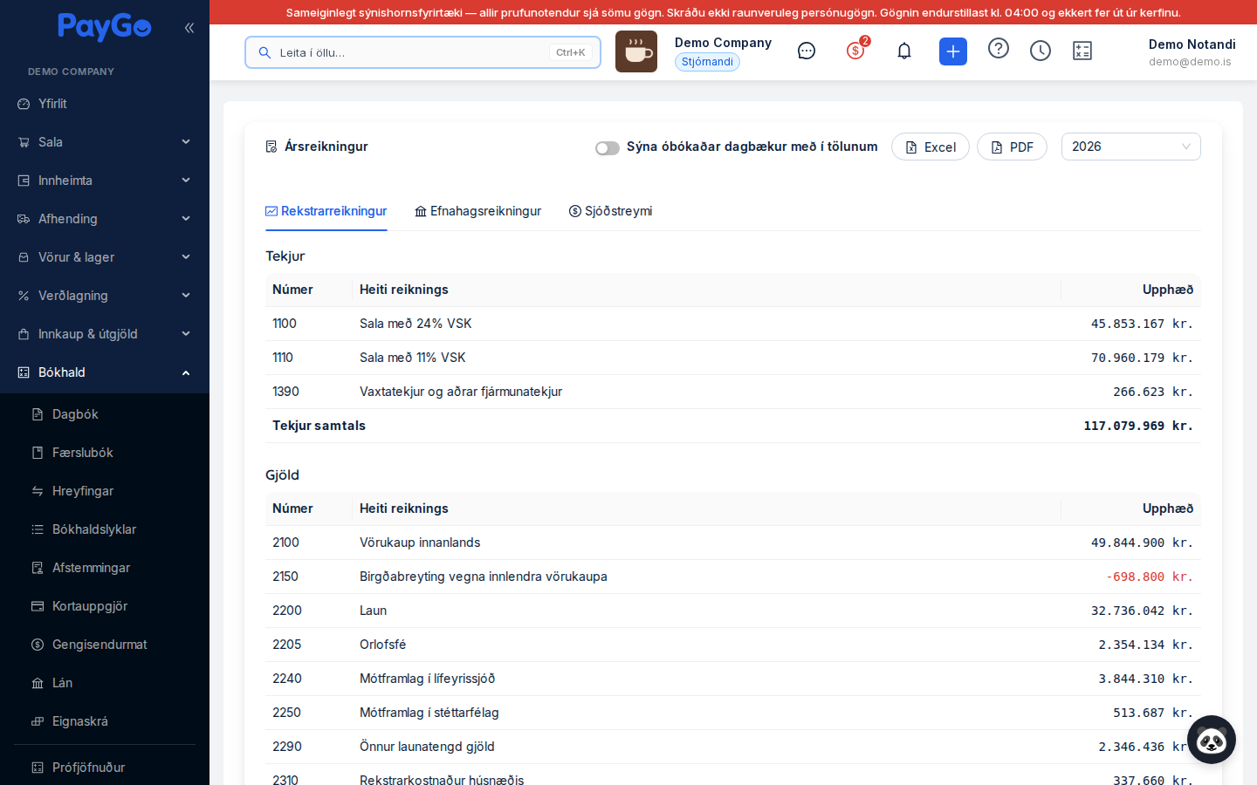Click the PayGo logo
Screen dimensions: 1257x785
[x=105, y=27]
